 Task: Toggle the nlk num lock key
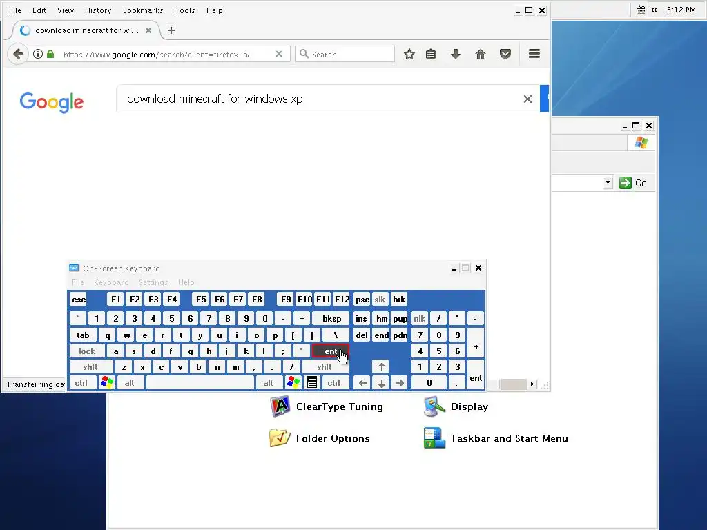pyautogui.click(x=419, y=319)
